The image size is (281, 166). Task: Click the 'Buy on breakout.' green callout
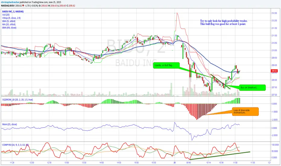pyautogui.click(x=252, y=88)
